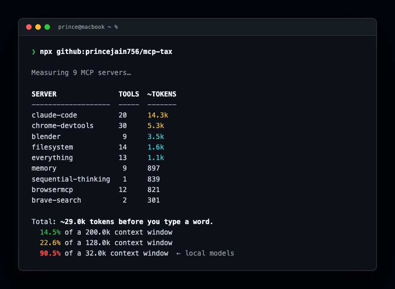The height and width of the screenshot is (289, 395).
Task: Click tool count 13 in everything row
Action: (x=123, y=158)
